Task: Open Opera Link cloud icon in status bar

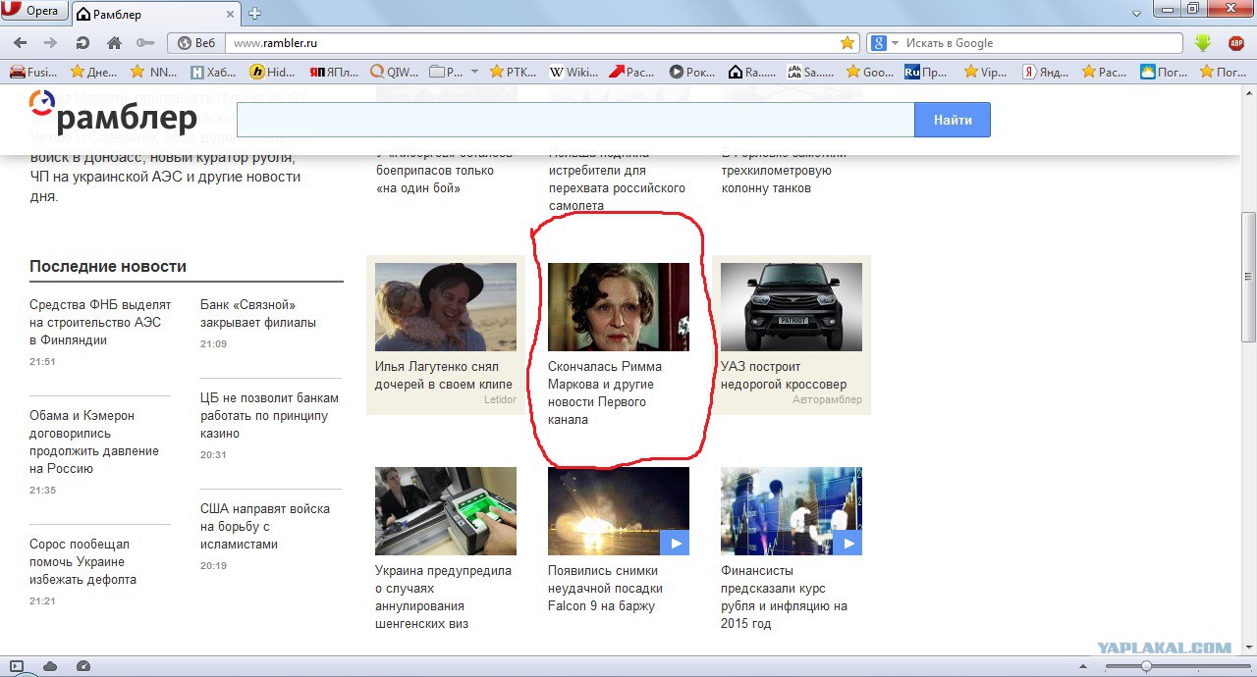Action: point(50,666)
